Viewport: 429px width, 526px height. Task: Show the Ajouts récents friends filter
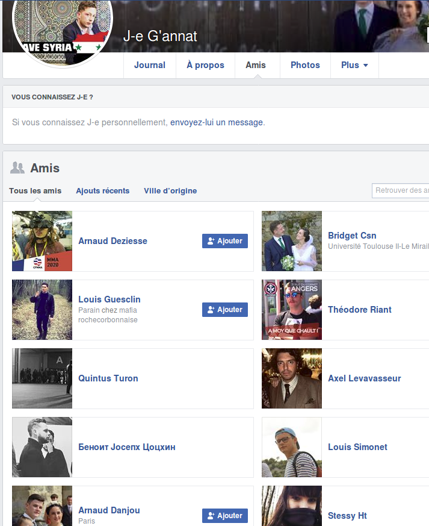102,191
